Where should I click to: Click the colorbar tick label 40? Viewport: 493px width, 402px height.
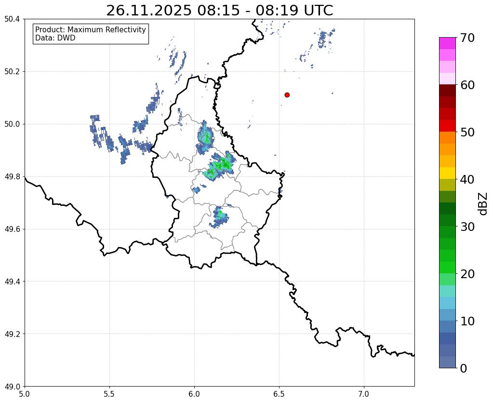pyautogui.click(x=467, y=179)
